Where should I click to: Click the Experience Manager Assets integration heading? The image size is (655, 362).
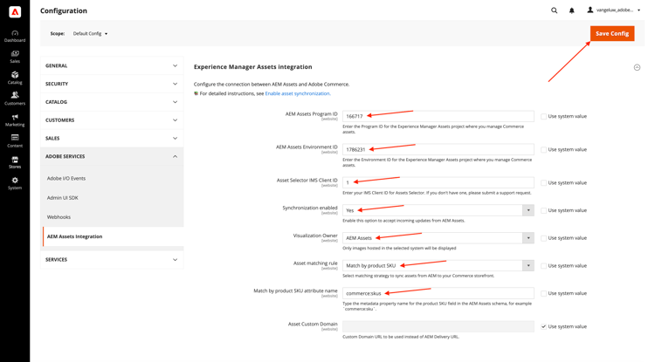coord(252,67)
